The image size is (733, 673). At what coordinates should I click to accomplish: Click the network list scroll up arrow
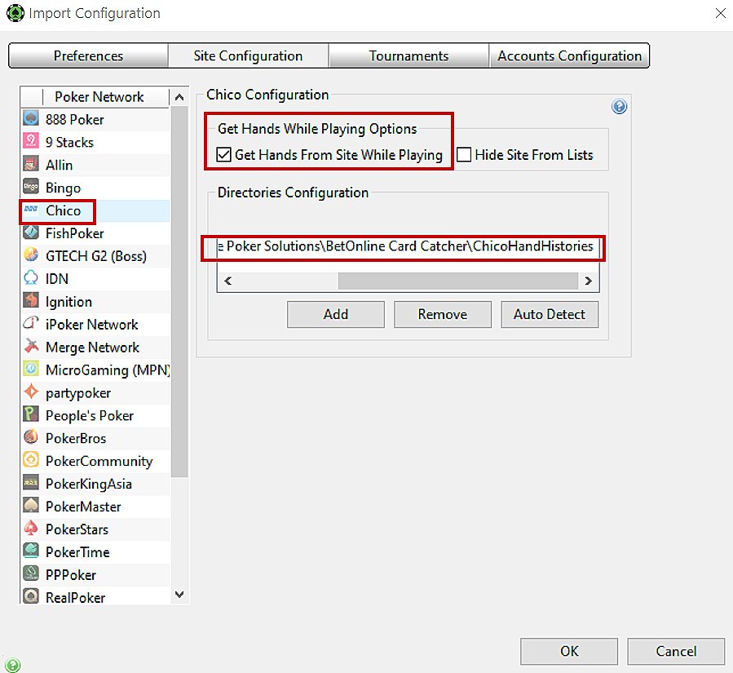179,97
